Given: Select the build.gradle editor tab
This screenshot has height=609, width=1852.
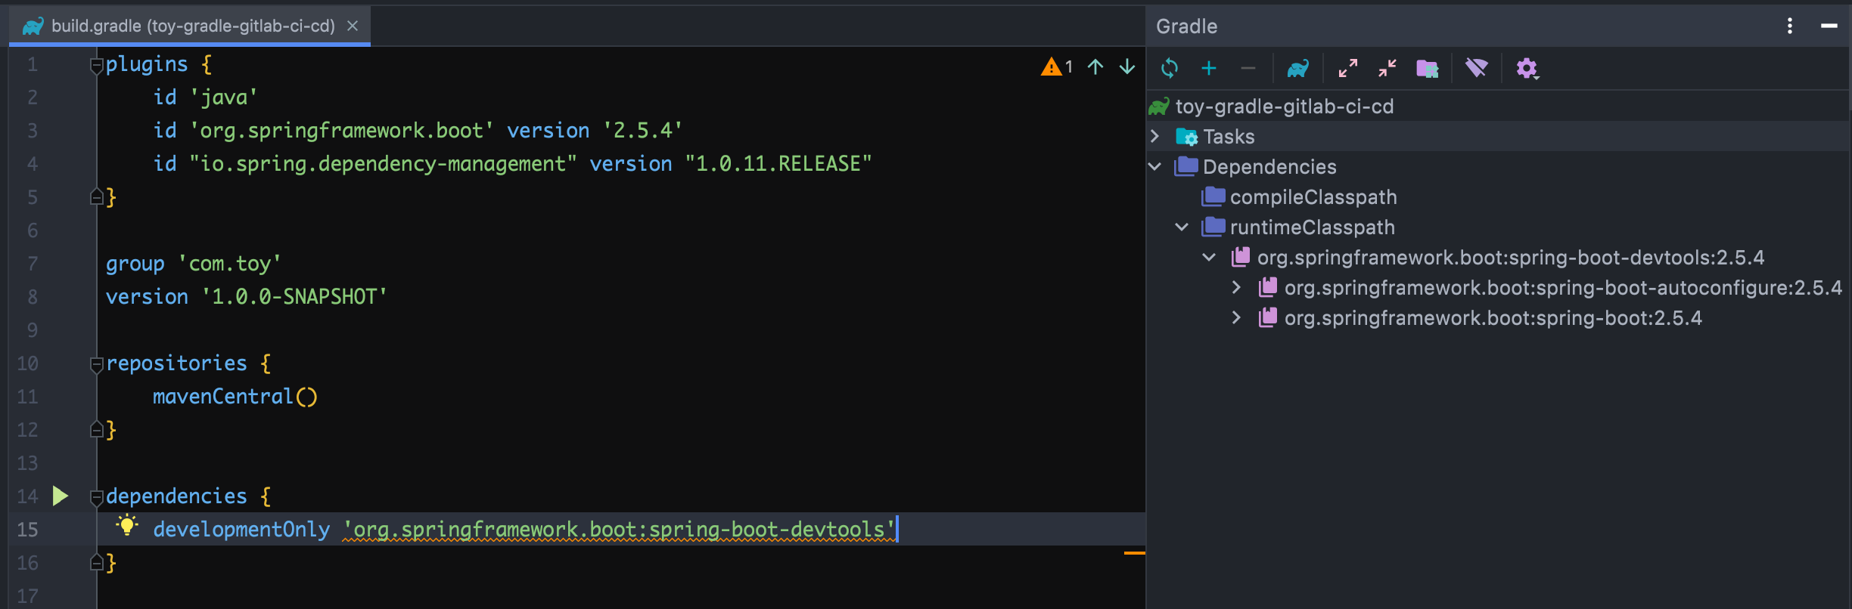Looking at the screenshot, I should (190, 26).
